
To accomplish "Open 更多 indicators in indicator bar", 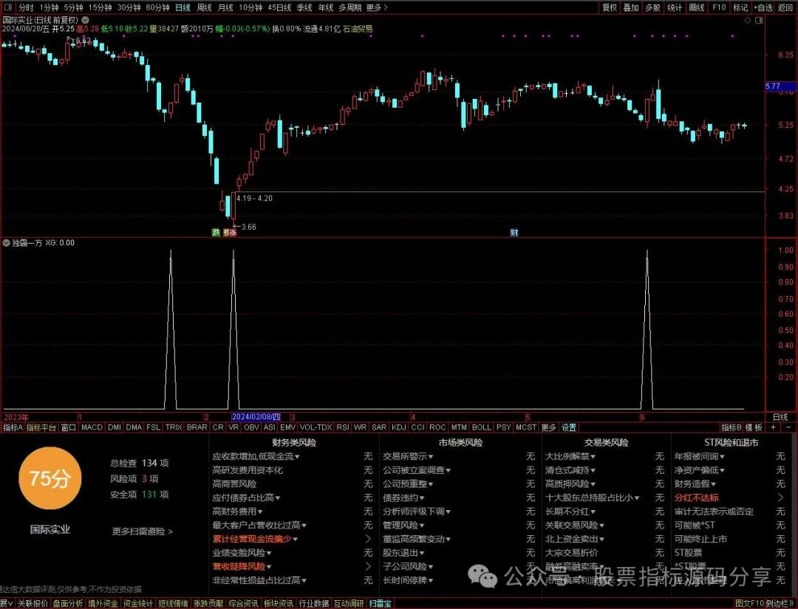I will 548,427.
